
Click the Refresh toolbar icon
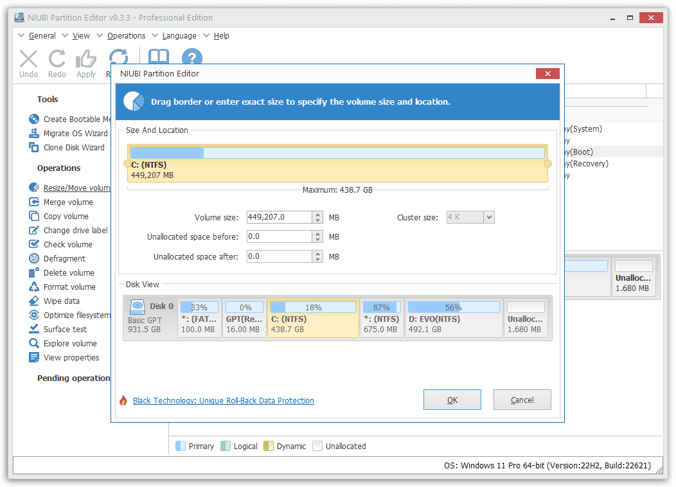click(118, 57)
